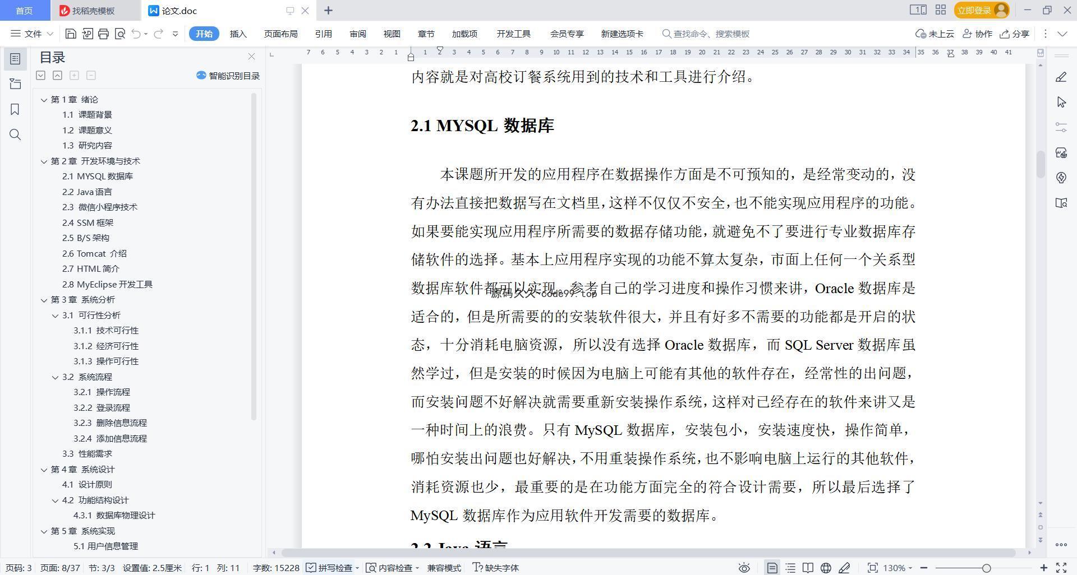Open the 文件 menu dropdown
1077x575 pixels.
point(33,34)
